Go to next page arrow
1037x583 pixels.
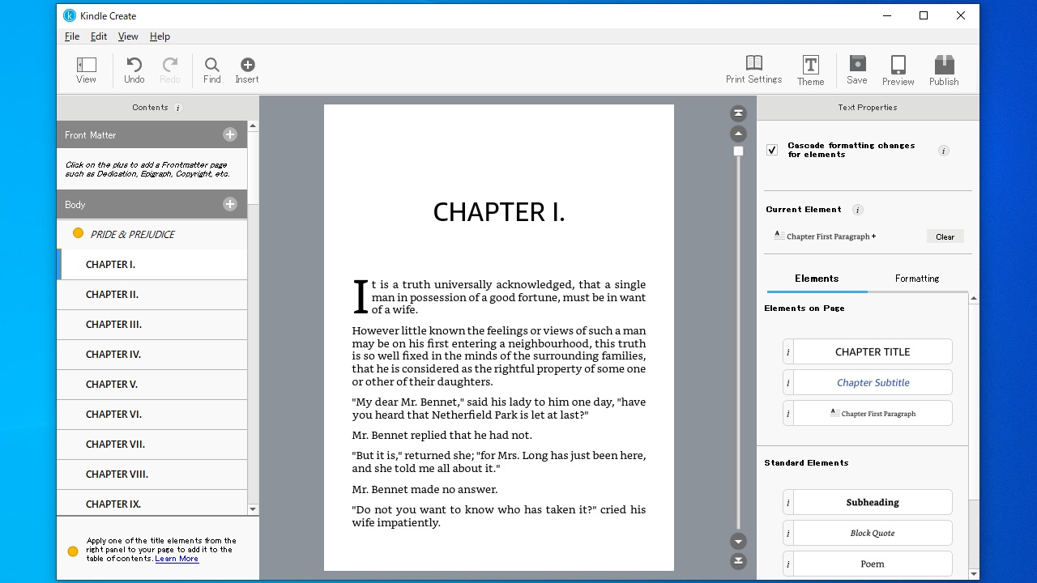pos(738,541)
